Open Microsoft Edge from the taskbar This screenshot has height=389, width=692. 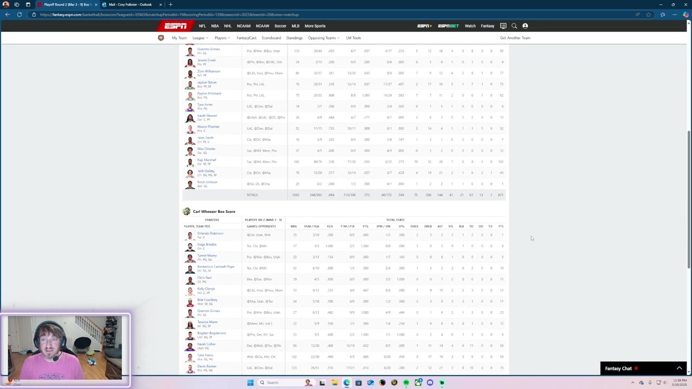347,383
